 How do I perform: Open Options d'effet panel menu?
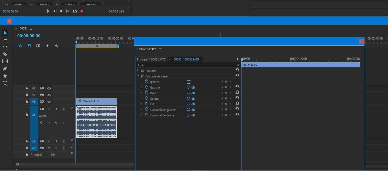[x=160, y=49]
